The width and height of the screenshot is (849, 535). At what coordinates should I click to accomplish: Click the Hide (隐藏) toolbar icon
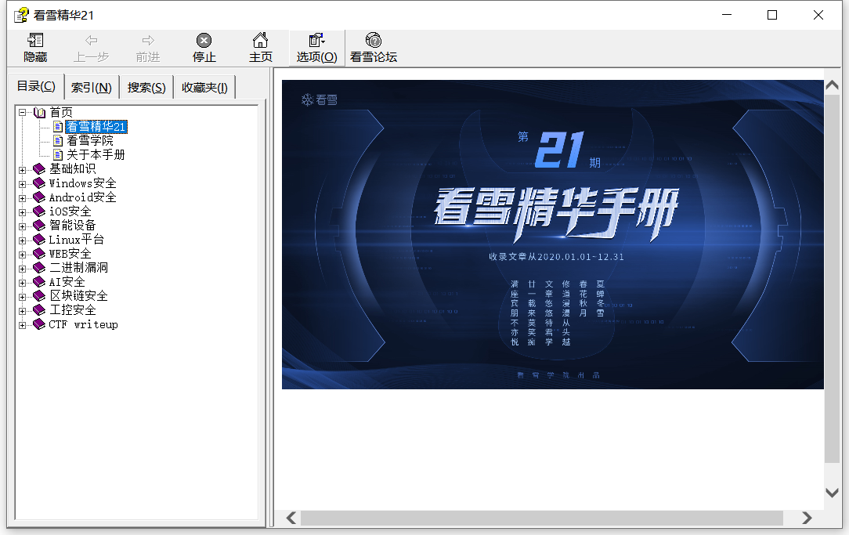point(35,40)
